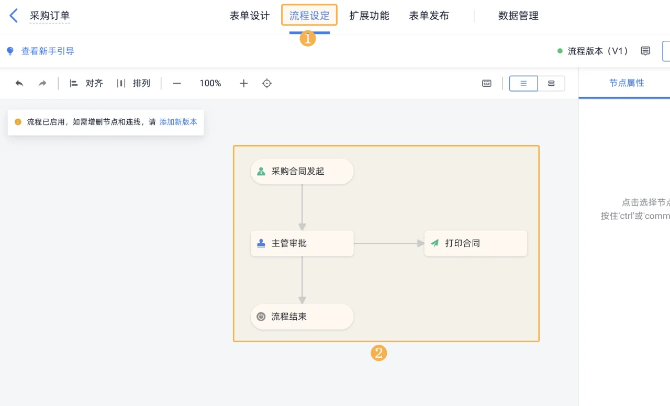Switch to the 表单设计 tab
The image size is (670, 406).
point(249,16)
